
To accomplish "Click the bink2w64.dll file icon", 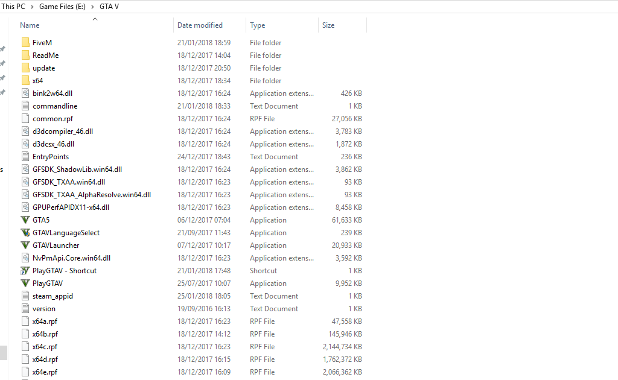I will 25,93.
